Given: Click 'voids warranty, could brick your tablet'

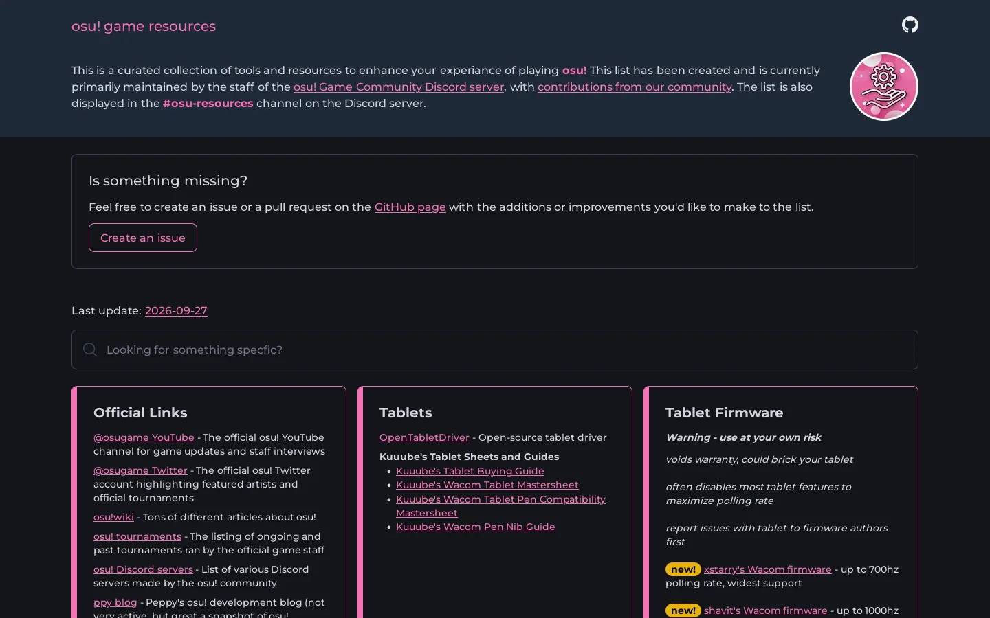Looking at the screenshot, I should click(759, 459).
